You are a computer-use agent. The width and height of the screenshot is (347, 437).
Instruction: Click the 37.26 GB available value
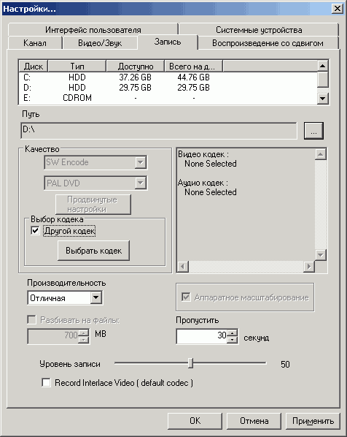pyautogui.click(x=135, y=77)
